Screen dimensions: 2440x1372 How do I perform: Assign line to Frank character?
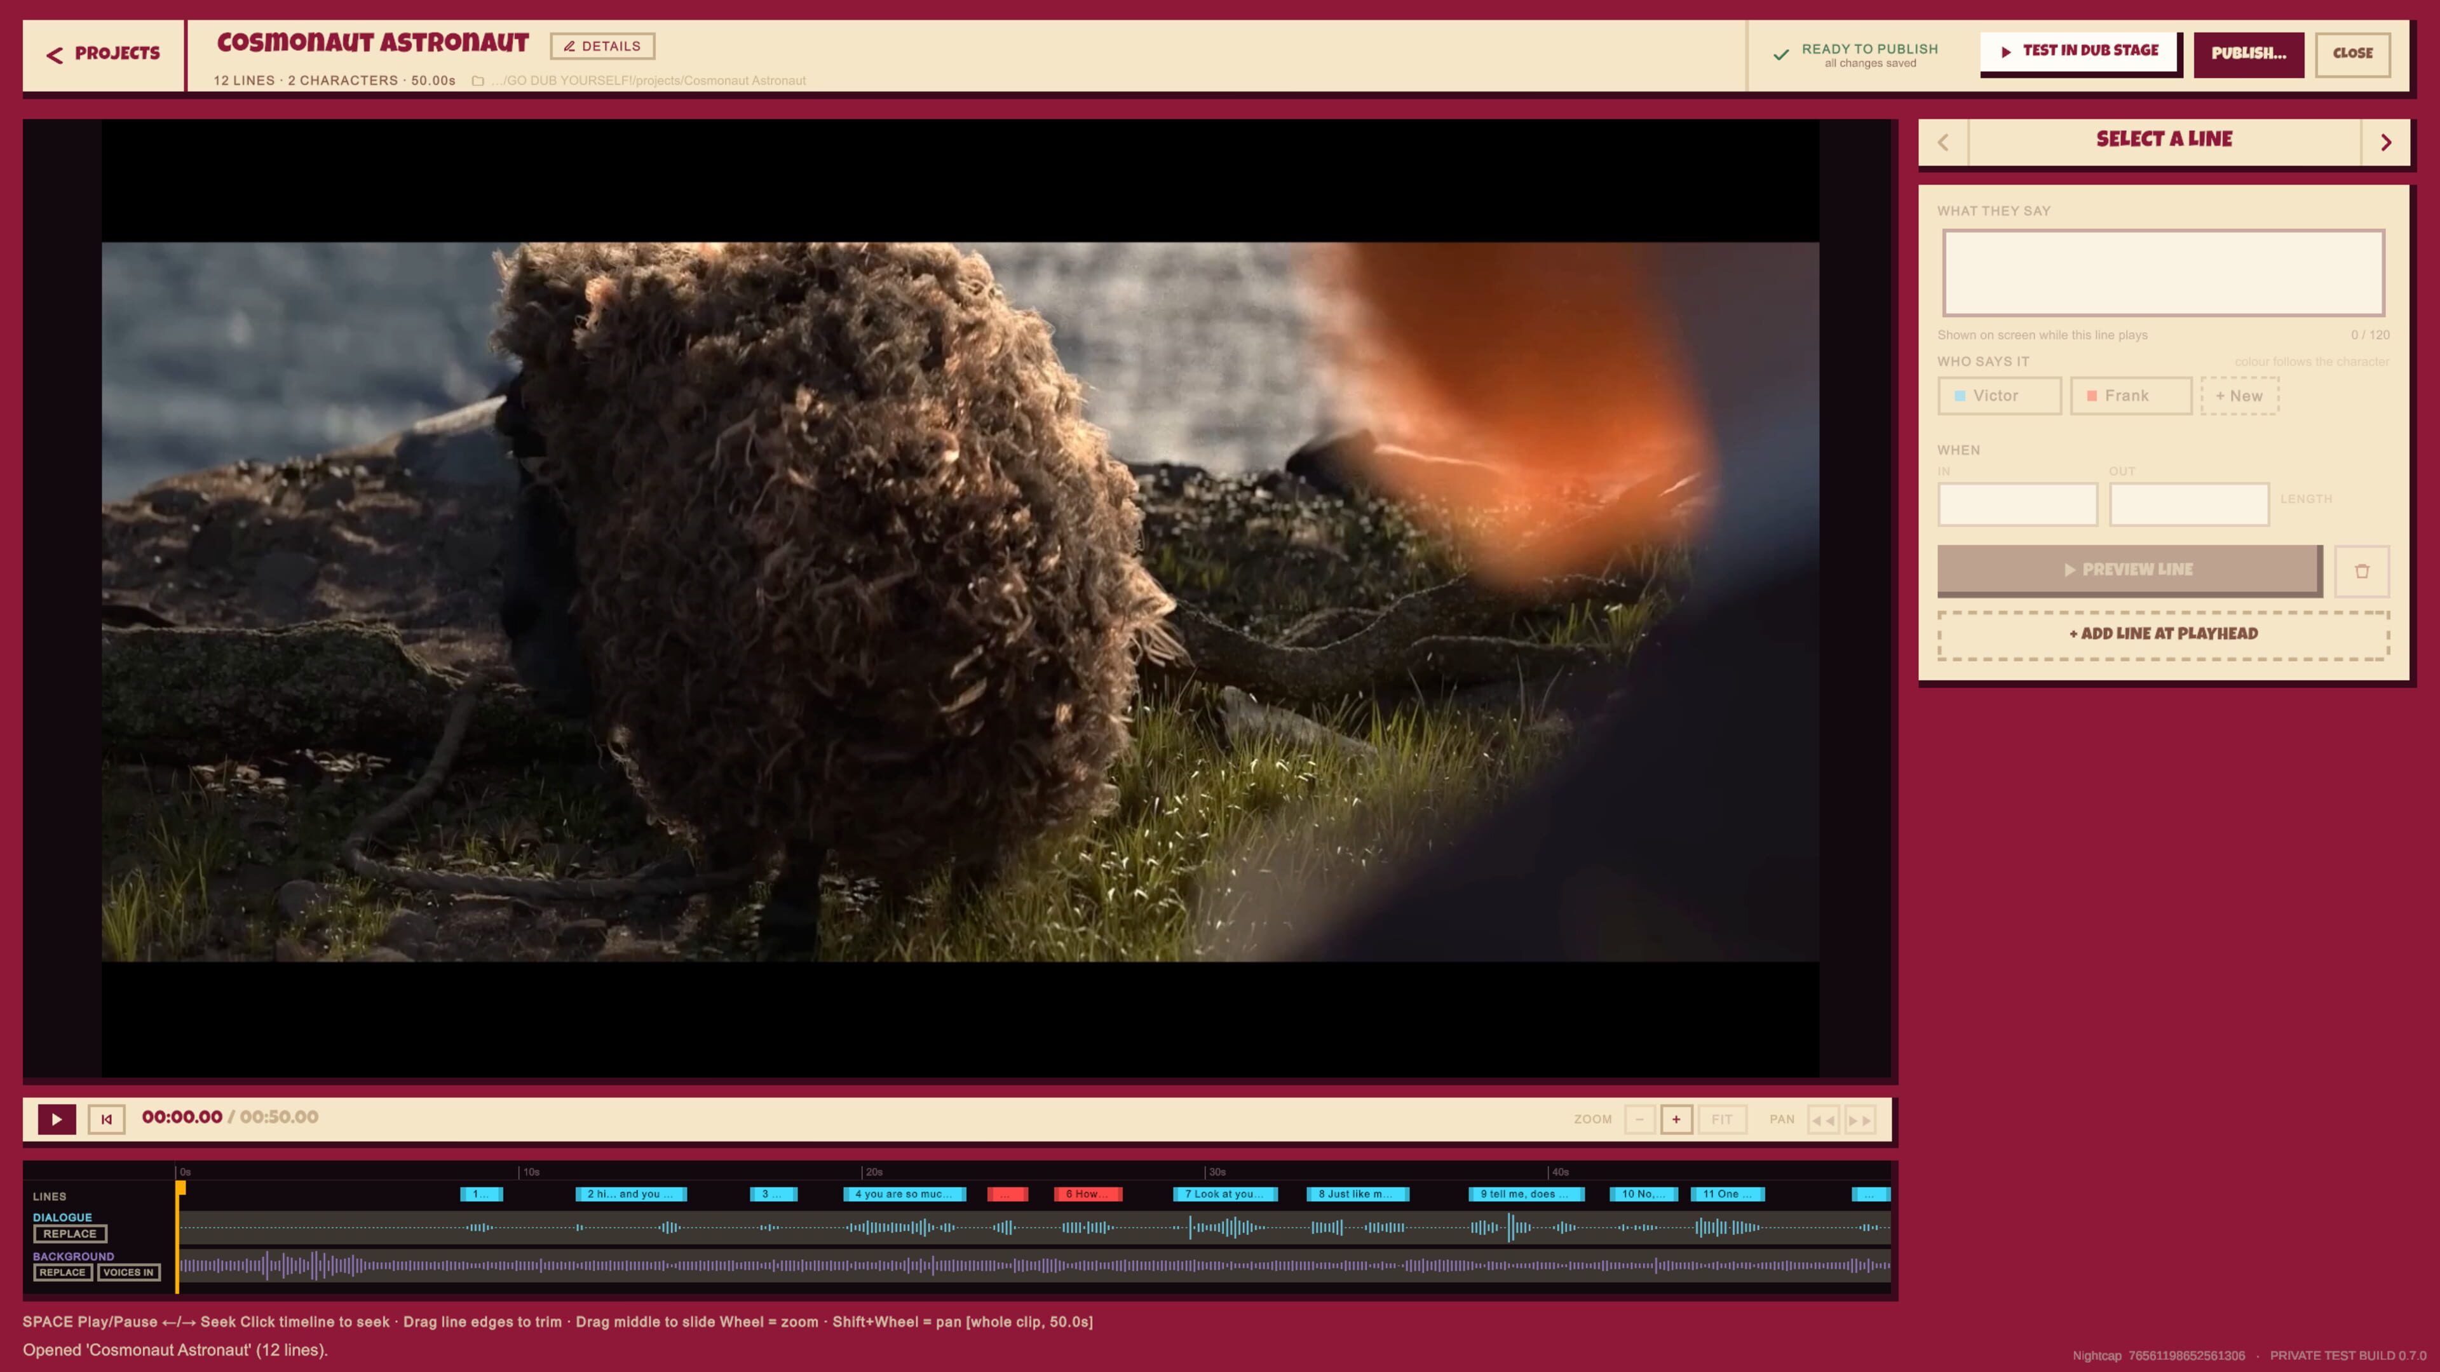pyautogui.click(x=2131, y=396)
